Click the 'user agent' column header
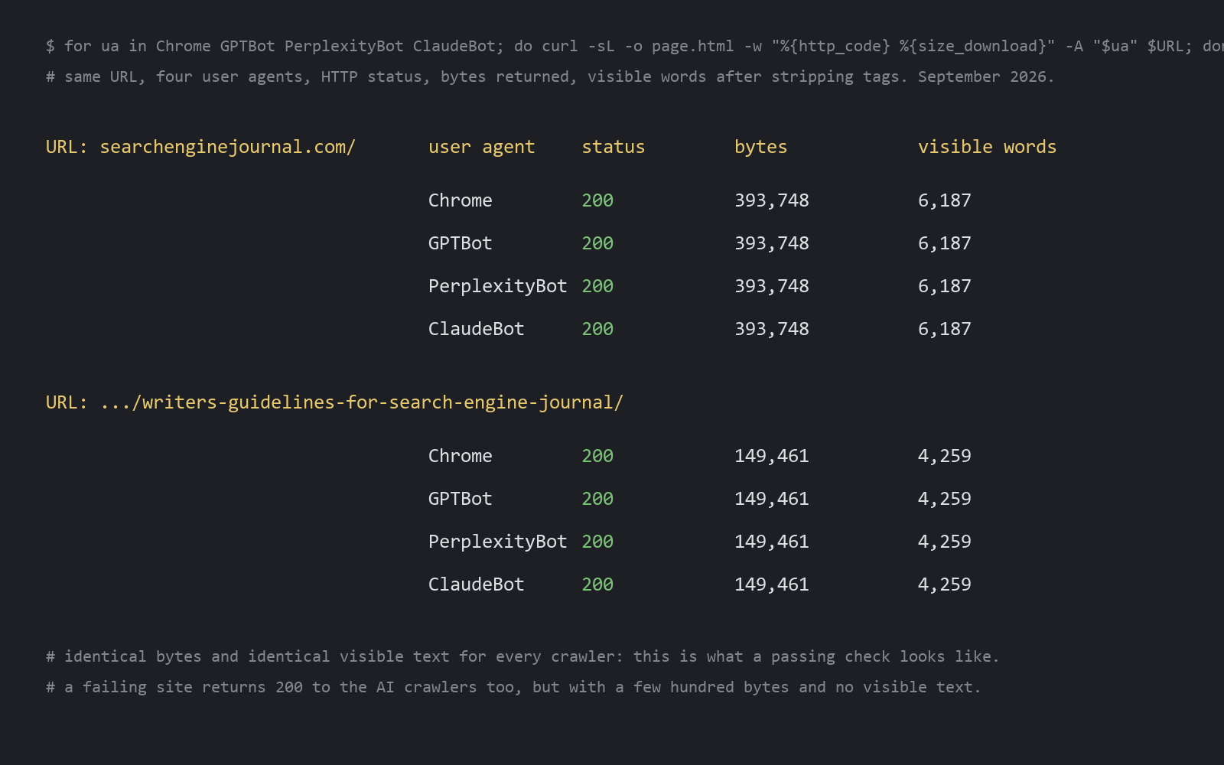The width and height of the screenshot is (1224, 765). pyautogui.click(x=482, y=147)
